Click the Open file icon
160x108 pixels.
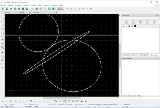tap(11, 9)
